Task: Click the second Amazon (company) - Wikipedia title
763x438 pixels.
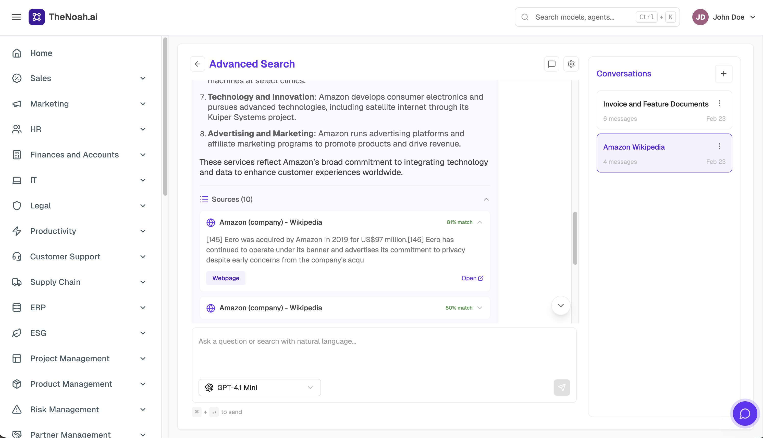Action: point(270,308)
